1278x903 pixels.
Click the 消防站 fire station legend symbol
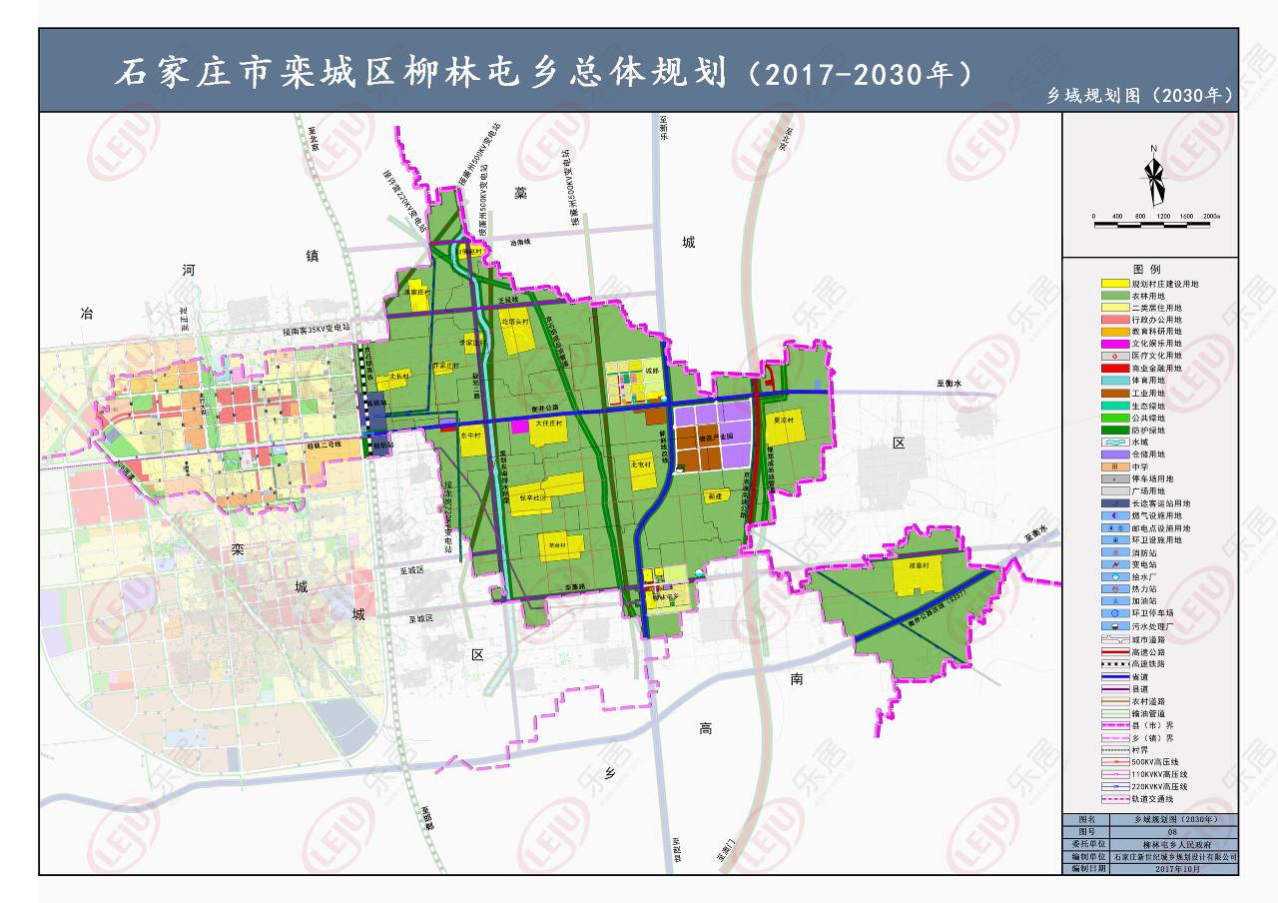pyautogui.click(x=1115, y=552)
